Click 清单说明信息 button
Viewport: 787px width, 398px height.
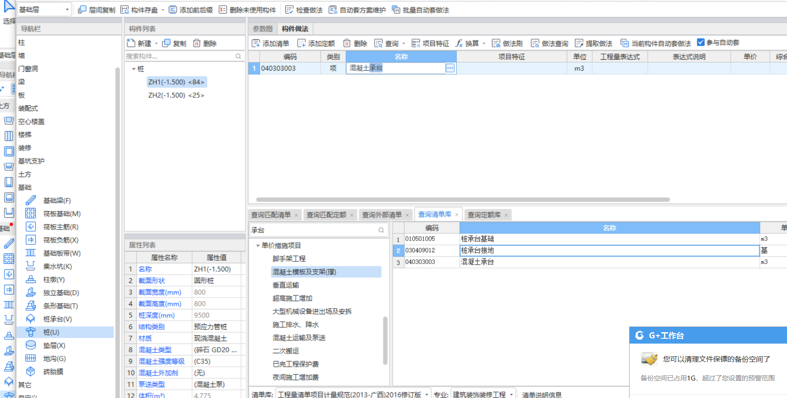click(542, 394)
